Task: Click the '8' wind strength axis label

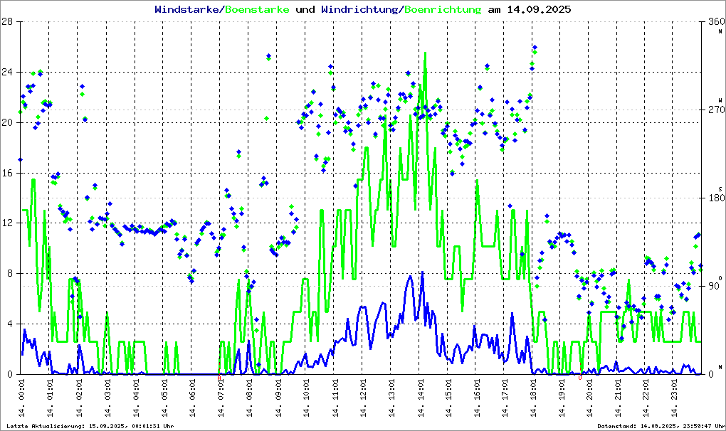Action: 10,273
